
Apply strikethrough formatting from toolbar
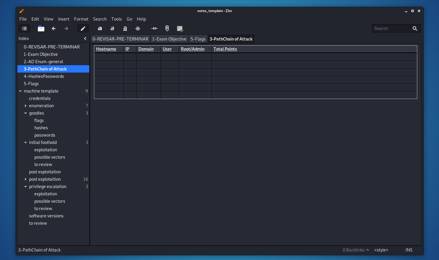138,28
